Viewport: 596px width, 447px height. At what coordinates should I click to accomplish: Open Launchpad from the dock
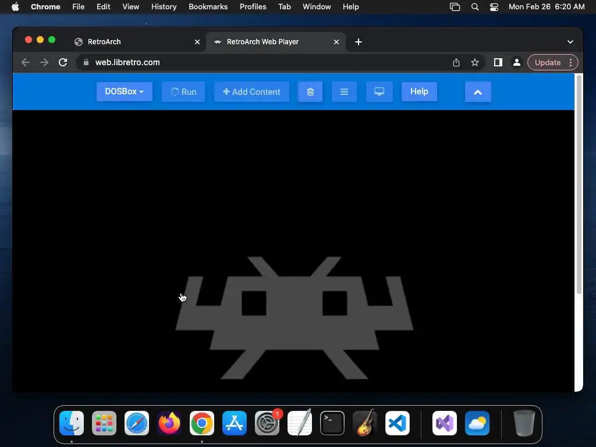pos(104,423)
